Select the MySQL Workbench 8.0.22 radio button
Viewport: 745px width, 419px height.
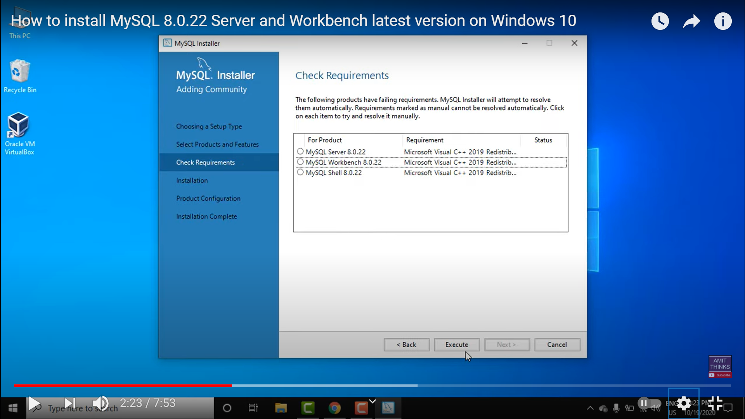pos(300,162)
